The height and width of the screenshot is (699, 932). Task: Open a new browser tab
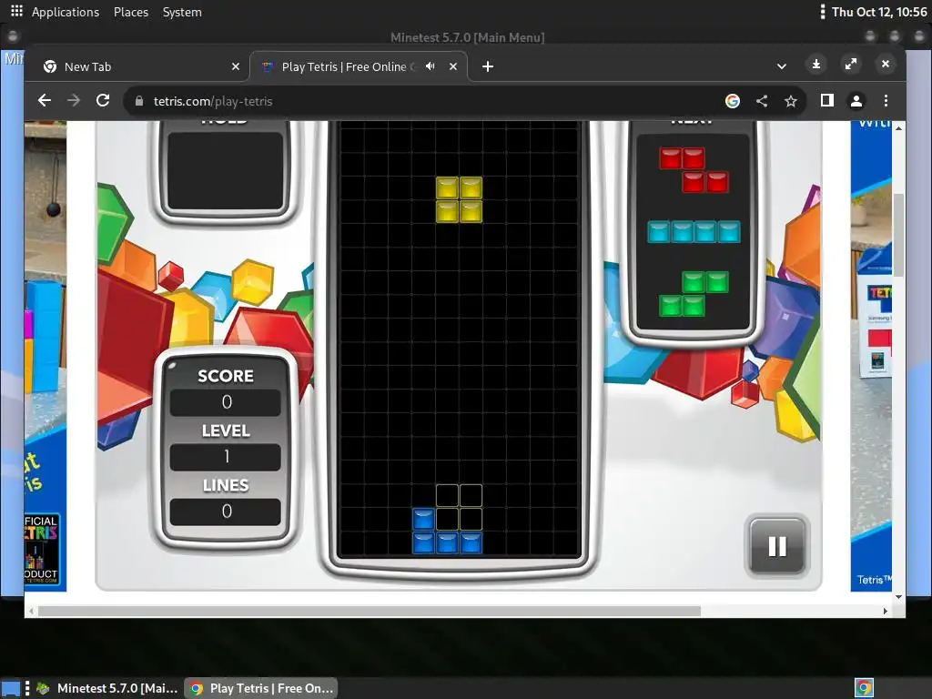(x=488, y=66)
